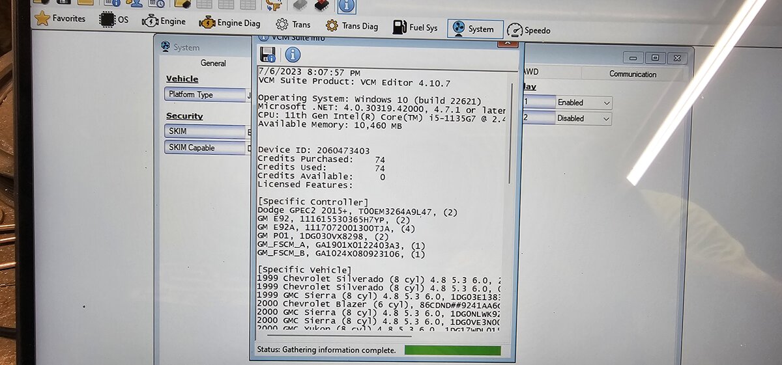
Task: Open the OS chip section
Action: [115, 20]
